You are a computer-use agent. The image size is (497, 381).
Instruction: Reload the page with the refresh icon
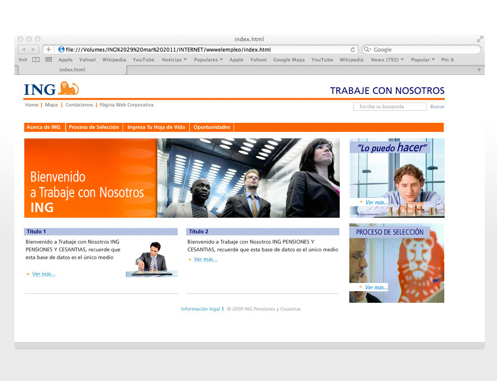pyautogui.click(x=353, y=50)
